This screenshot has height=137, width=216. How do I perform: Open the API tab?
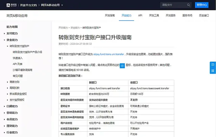point(140,15)
